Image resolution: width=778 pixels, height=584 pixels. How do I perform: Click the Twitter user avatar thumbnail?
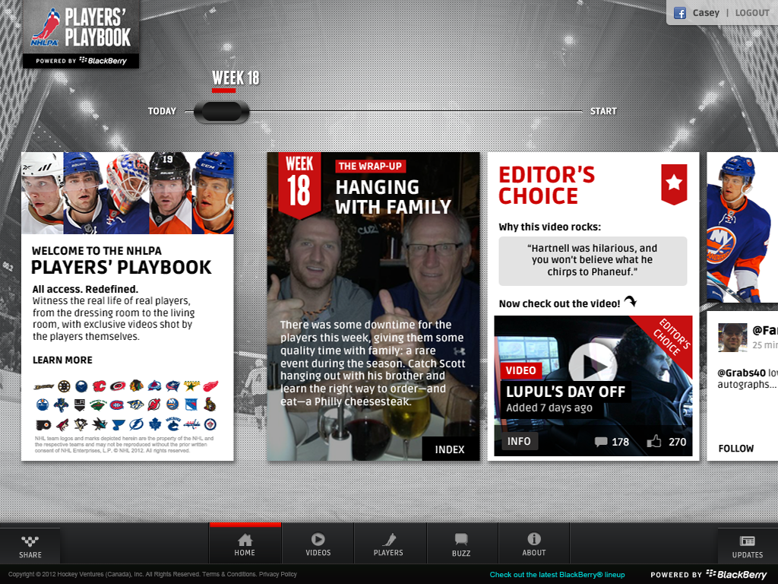pyautogui.click(x=732, y=337)
